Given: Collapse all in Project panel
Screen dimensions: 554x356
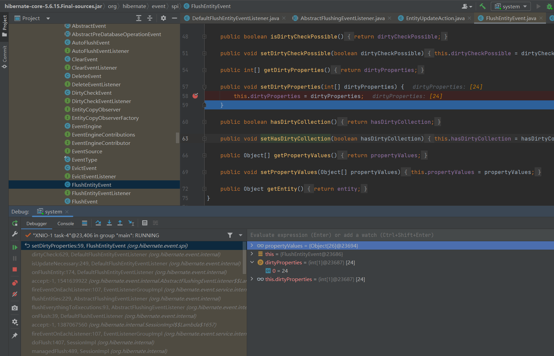Looking at the screenshot, I should 150,18.
